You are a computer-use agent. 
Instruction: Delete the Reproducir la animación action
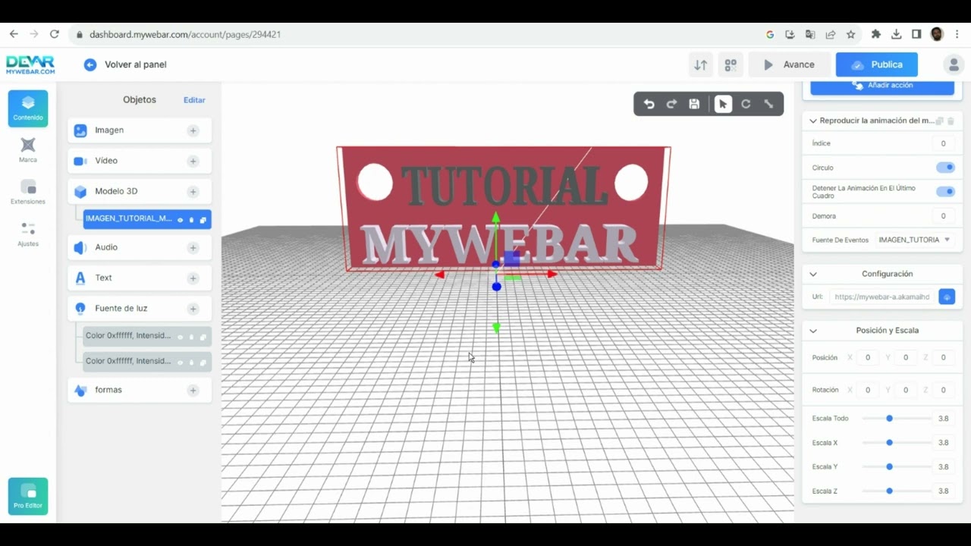(951, 121)
